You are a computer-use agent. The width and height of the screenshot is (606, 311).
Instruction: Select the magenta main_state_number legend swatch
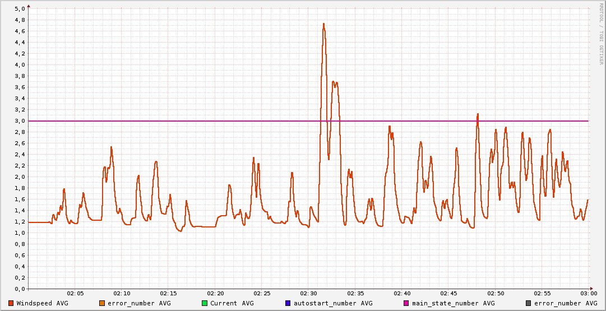[406, 303]
